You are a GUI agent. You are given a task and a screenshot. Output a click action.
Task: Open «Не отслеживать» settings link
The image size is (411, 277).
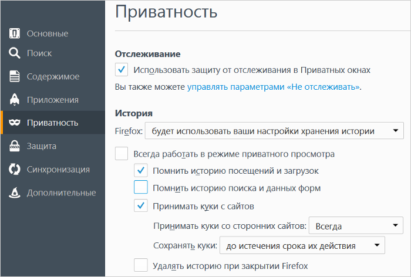[x=274, y=87]
